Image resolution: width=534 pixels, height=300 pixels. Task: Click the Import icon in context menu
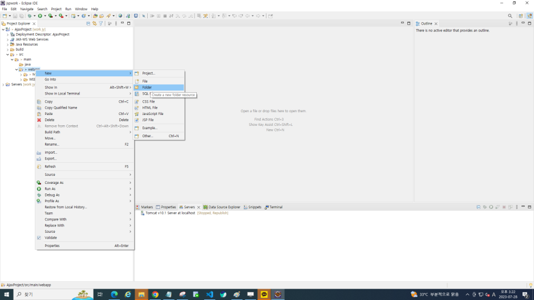39,153
